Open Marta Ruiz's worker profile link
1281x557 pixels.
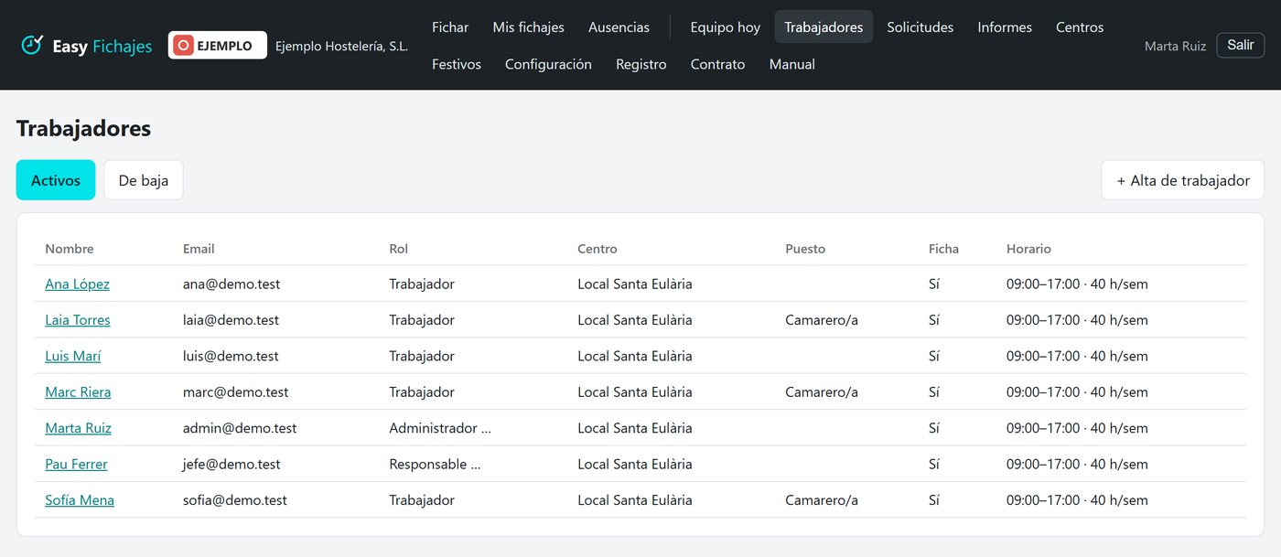tap(78, 428)
